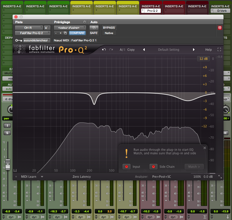Image resolution: width=232 pixels, height=220 pixels.
Task: Click the rotary knob on the D-Verb channel strip
Action: [x=226, y=110]
